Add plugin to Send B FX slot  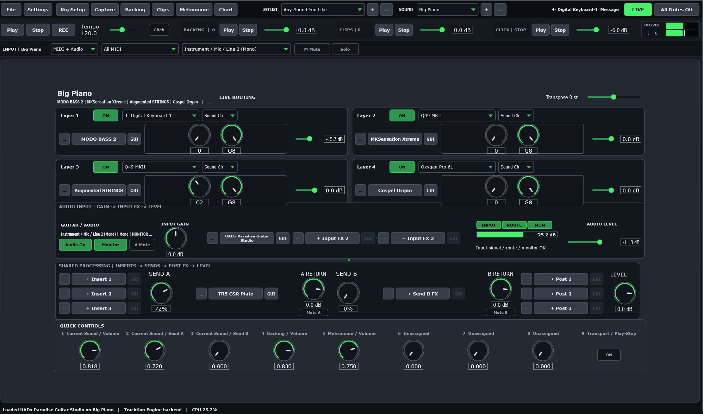point(423,294)
